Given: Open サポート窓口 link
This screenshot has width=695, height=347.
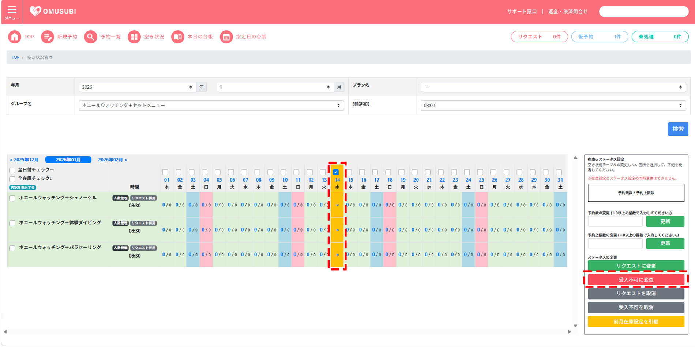Looking at the screenshot, I should tap(522, 12).
